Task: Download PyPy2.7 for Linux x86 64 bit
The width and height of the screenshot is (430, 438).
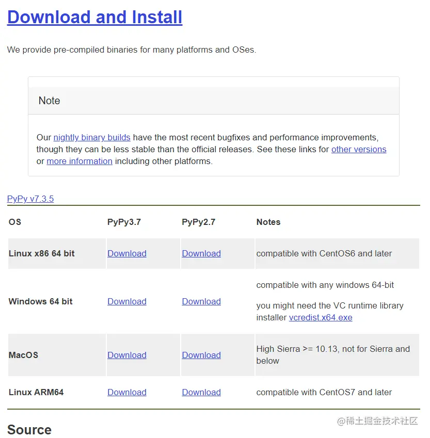Action: tap(201, 253)
